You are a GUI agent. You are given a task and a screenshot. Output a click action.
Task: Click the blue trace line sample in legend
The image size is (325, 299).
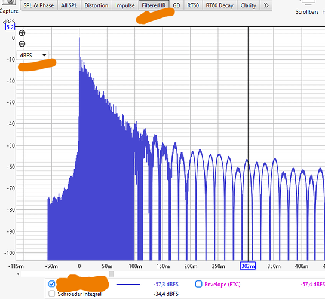128,284
